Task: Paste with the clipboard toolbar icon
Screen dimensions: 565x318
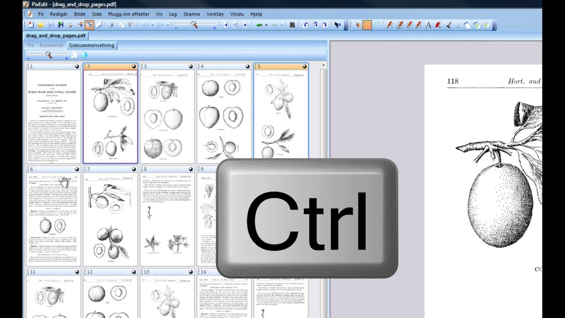Action: tap(131, 25)
